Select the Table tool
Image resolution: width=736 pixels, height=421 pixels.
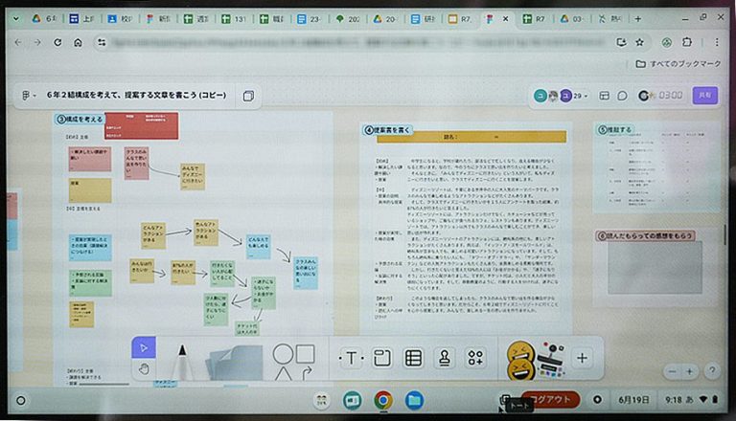[x=413, y=358]
